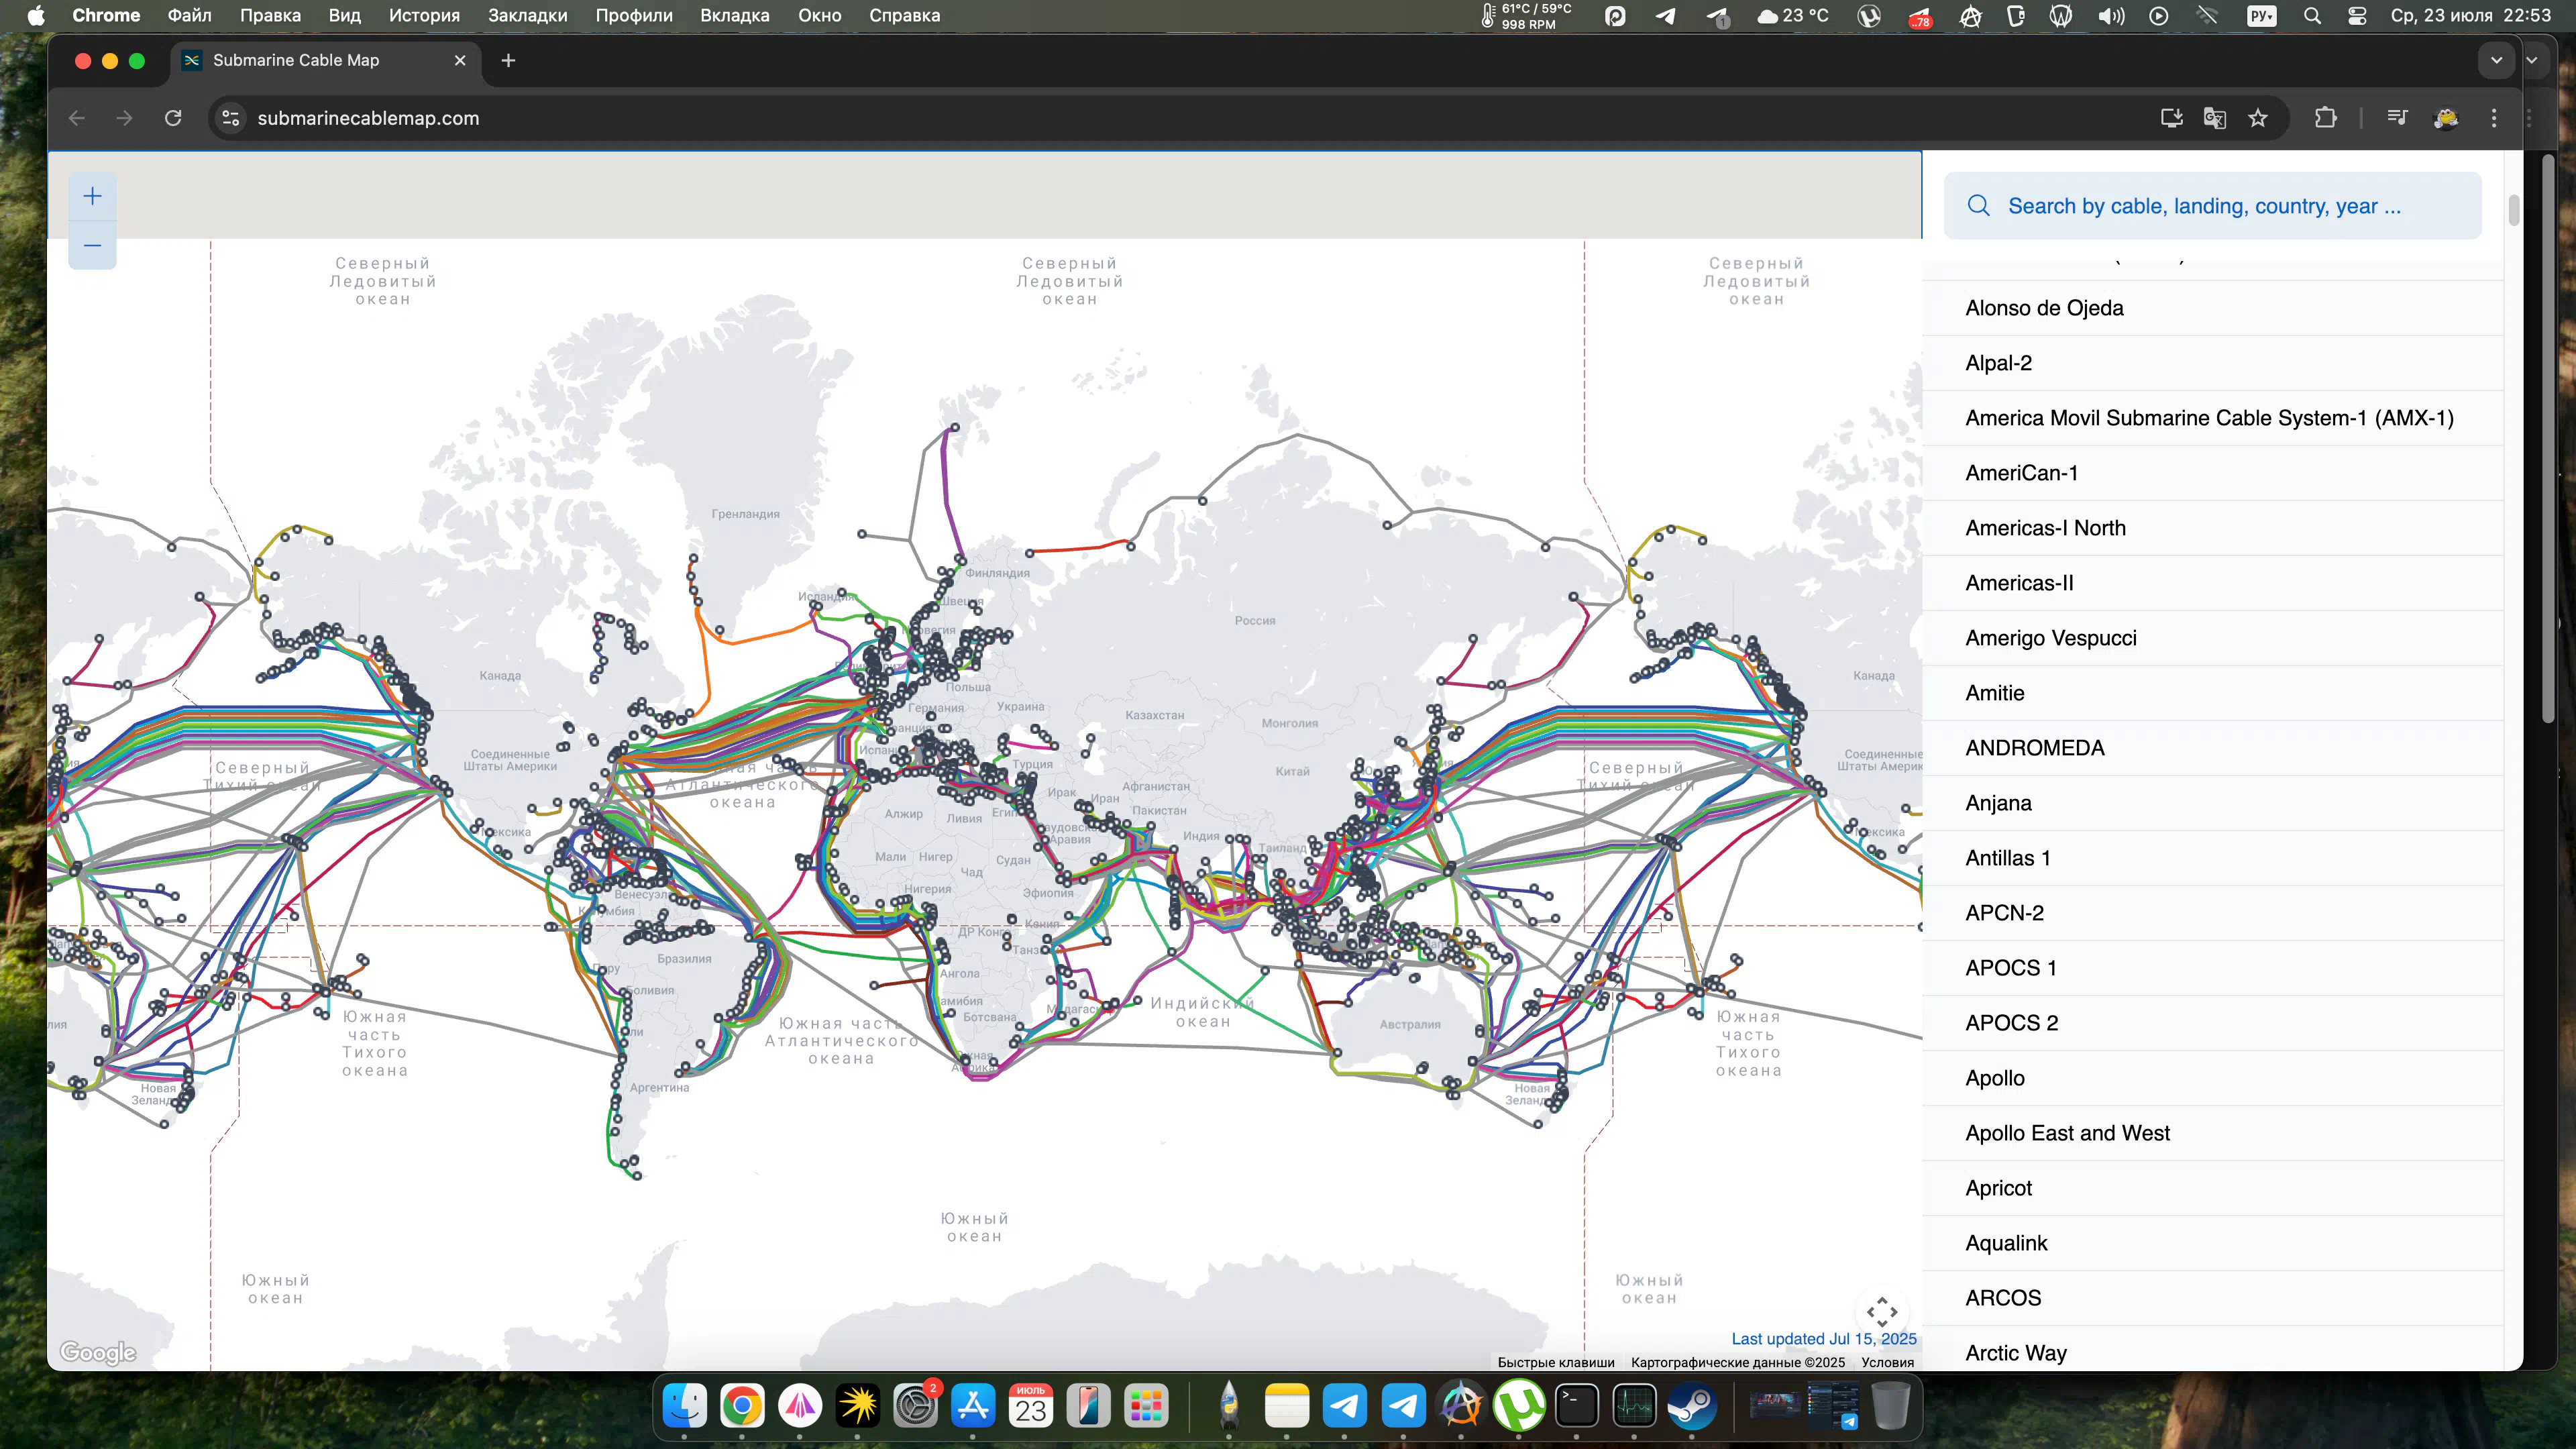This screenshot has height=1449, width=2576.
Task: Open uTorrent from the dock
Action: click(1519, 1406)
